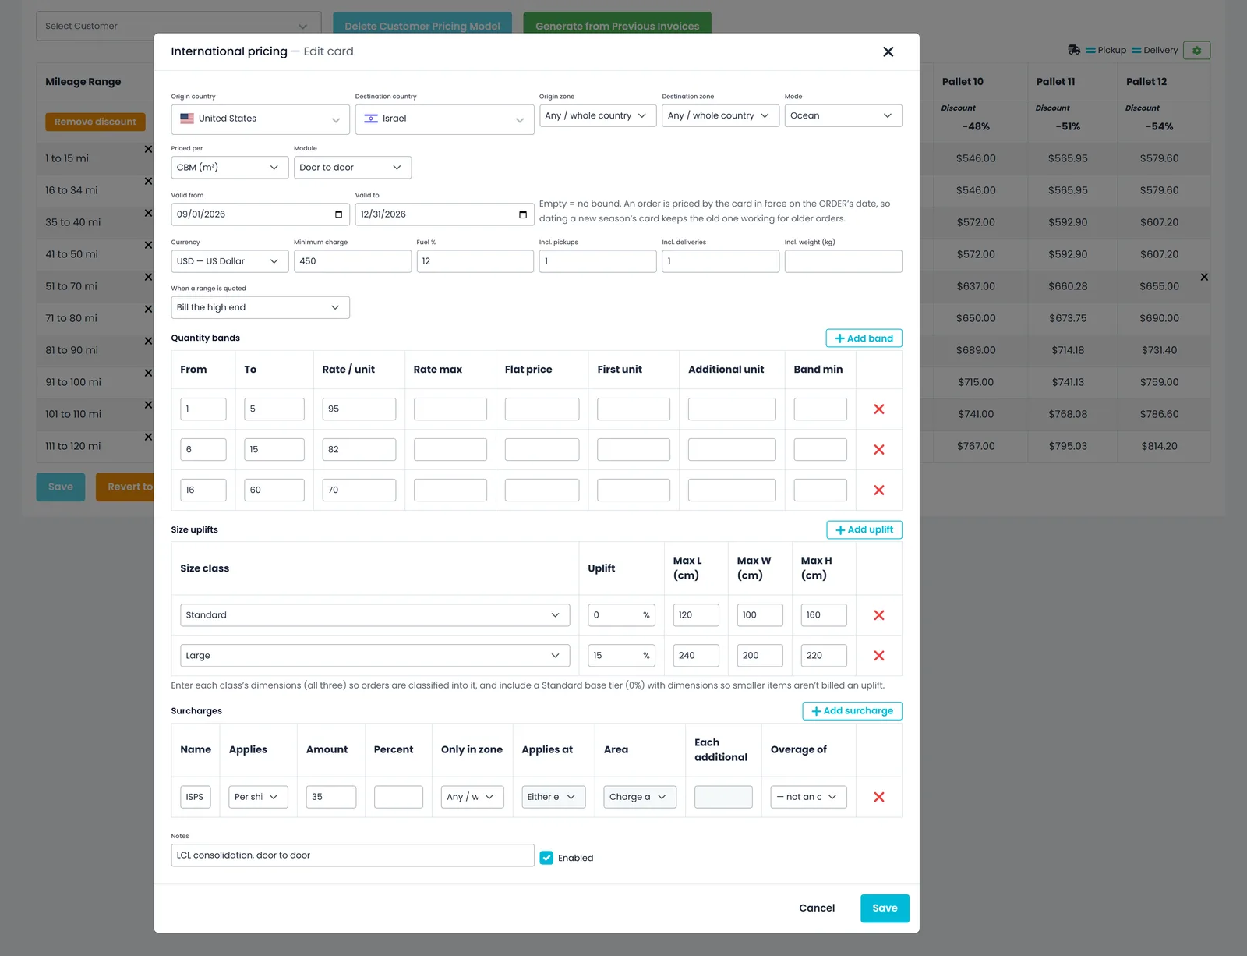
Task: Open the Valid from calendar picker icon
Action: (x=338, y=214)
